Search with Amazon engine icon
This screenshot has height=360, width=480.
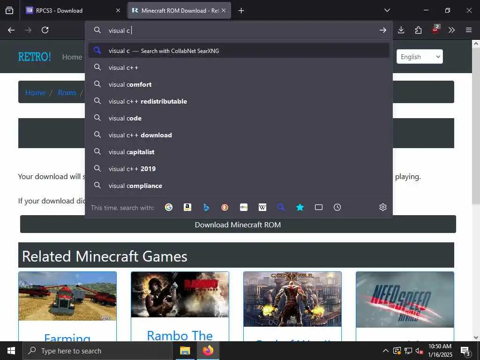187,207
